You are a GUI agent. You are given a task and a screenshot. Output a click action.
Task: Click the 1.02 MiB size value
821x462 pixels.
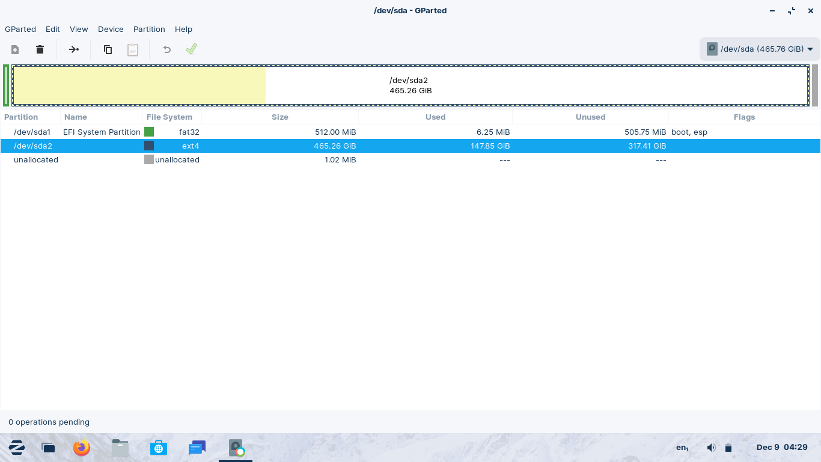coord(340,159)
